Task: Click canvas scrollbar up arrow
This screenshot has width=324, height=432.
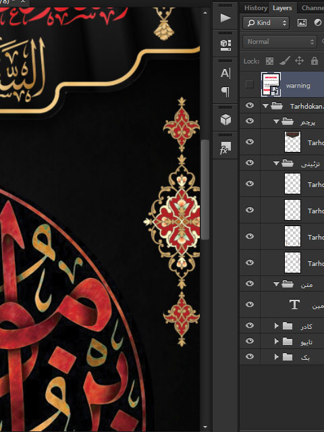Action: point(205,13)
